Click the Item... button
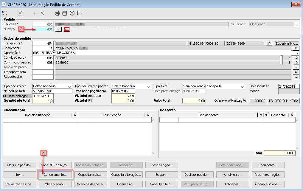 click(20, 175)
